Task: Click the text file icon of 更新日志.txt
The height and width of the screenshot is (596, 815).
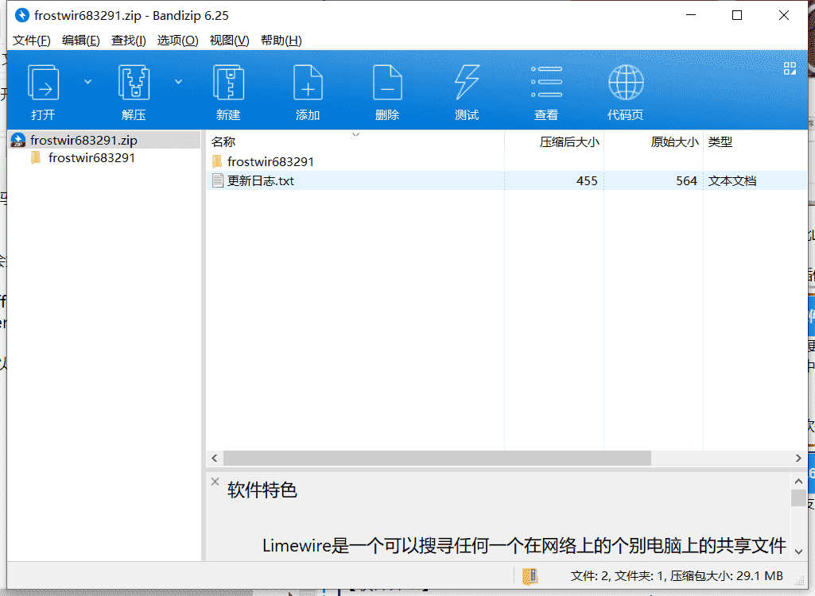Action: pyautogui.click(x=218, y=181)
